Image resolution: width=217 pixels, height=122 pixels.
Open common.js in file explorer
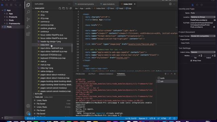45,22
